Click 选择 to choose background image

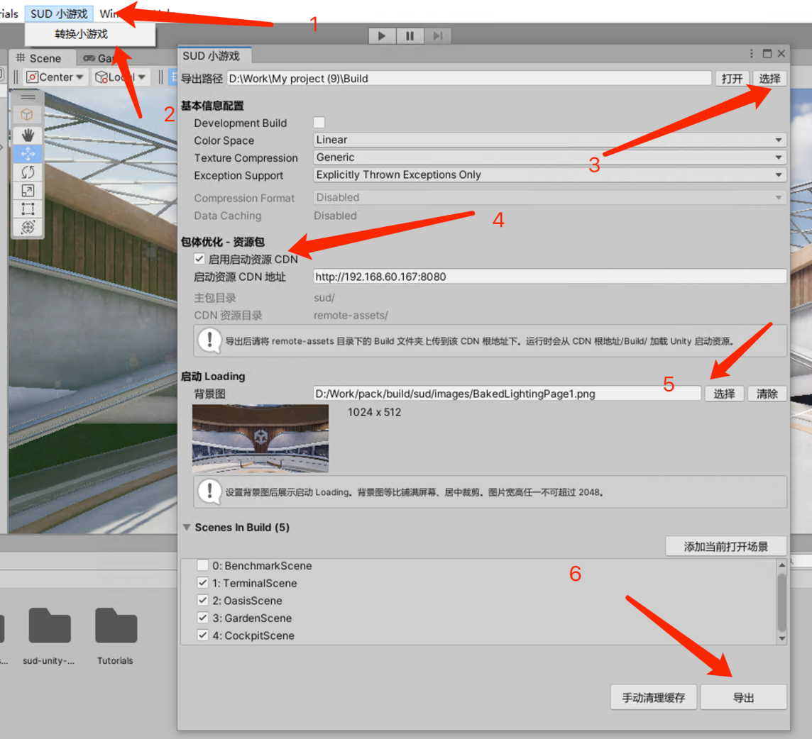(x=724, y=394)
